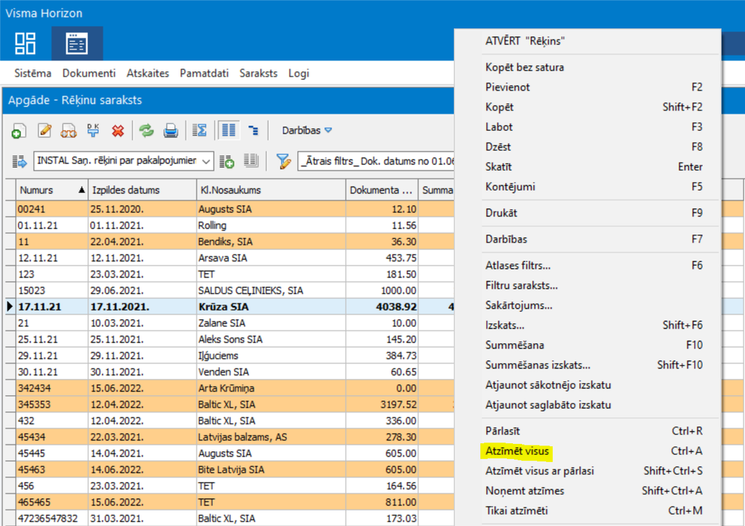Click Atlases filtrs... context menu entry
The width and height of the screenshot is (745, 526).
518,266
